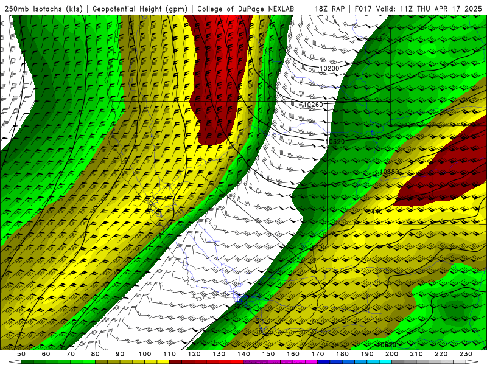
Task: Pick the dark purple swatch starting at 140
Action: point(250,362)
